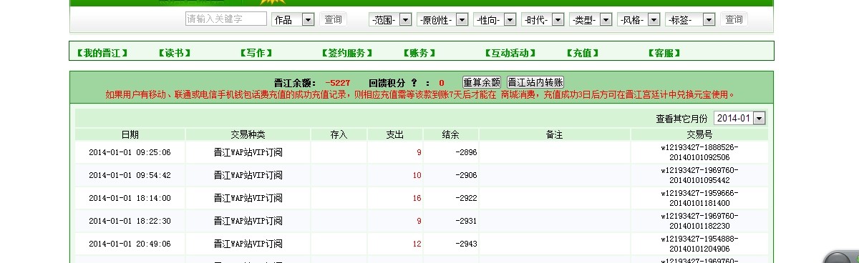This screenshot has height=263, width=859.
Task: Click balance value -2943
Action: (465, 244)
